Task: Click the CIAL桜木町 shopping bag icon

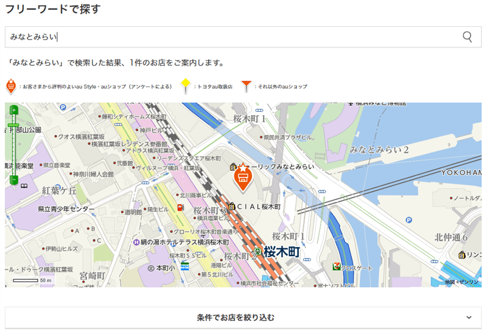Action: point(231,206)
